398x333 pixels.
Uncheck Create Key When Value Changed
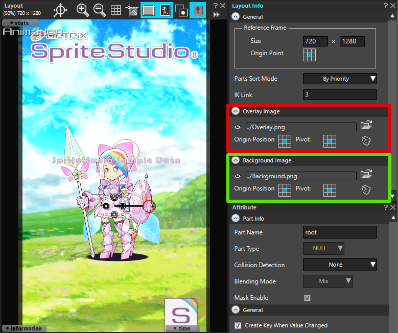[x=238, y=326]
